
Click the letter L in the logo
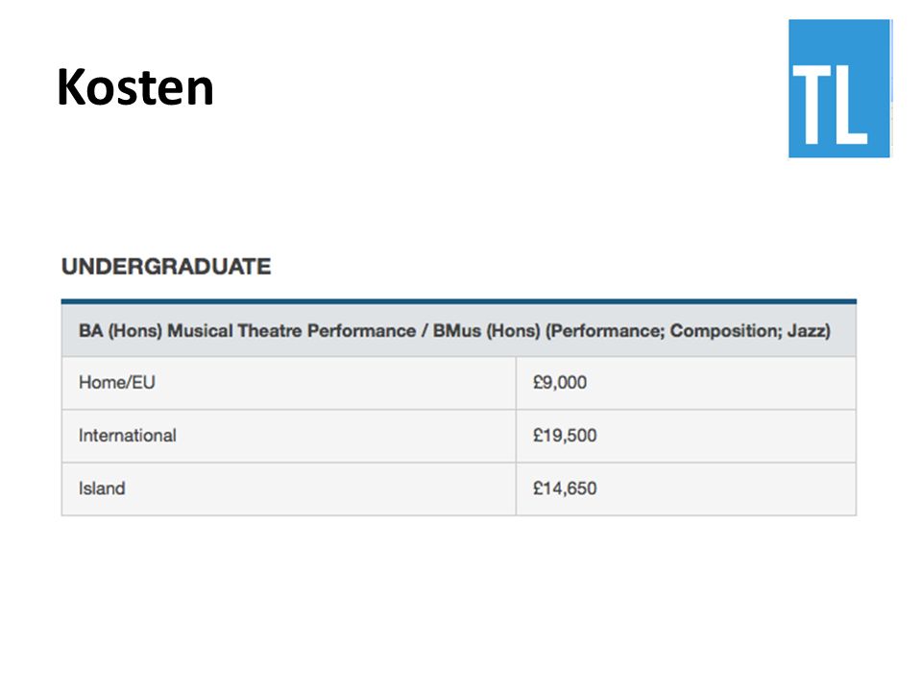852,104
